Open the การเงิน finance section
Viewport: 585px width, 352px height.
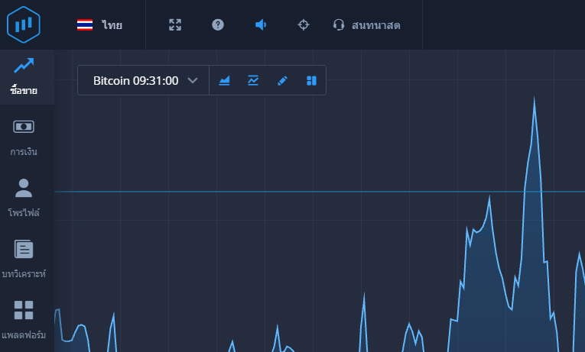click(x=24, y=138)
